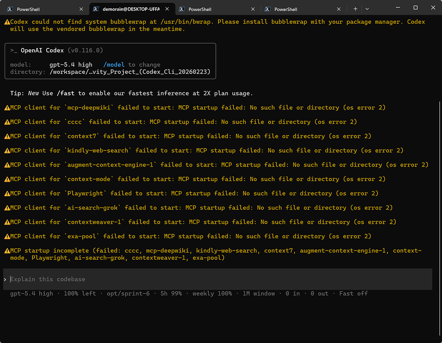This screenshot has height=343, width=442.
Task: Click the warning icon for augment-context-engine-1 failure
Action: 7,165
